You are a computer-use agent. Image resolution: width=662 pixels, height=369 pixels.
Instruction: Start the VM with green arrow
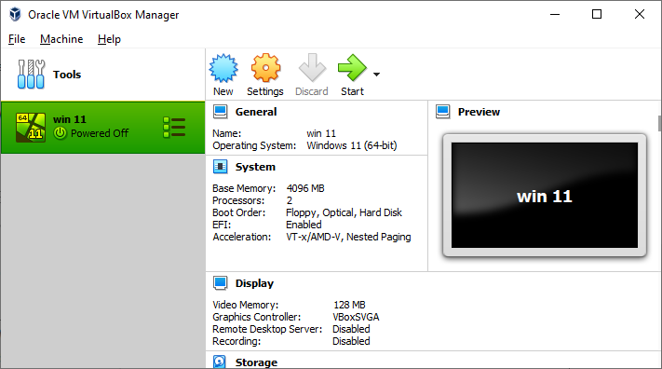click(352, 68)
